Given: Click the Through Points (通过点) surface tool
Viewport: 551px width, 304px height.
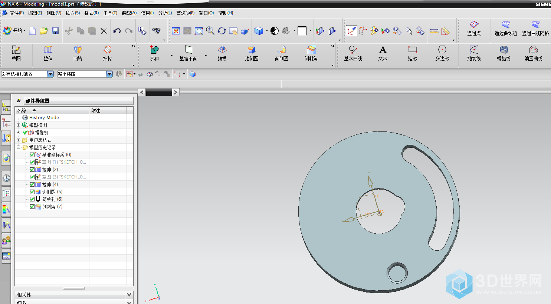Looking at the screenshot, I should tap(474, 28).
